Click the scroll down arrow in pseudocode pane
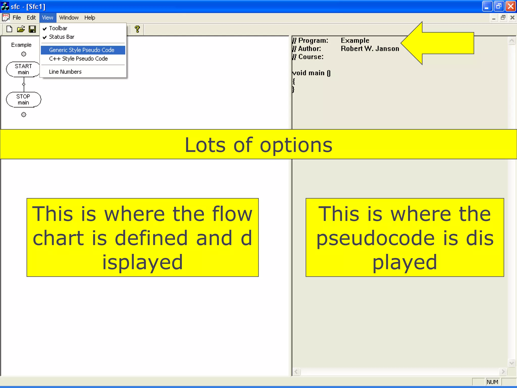 click(x=511, y=363)
